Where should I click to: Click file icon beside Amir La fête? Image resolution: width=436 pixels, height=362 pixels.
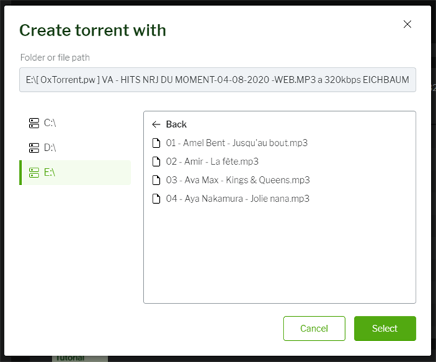156,161
